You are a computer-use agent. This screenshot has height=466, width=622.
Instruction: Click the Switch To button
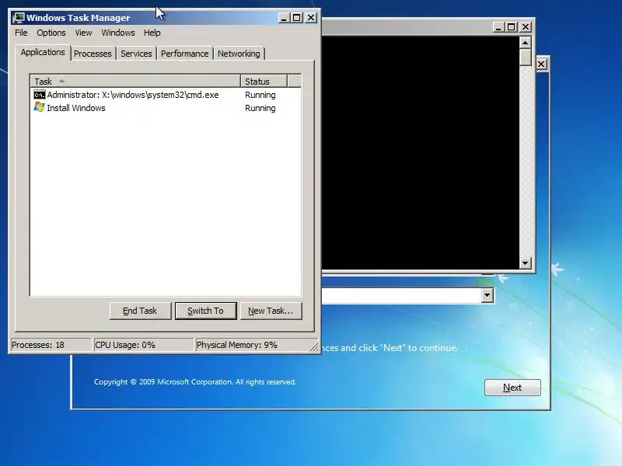tap(205, 311)
